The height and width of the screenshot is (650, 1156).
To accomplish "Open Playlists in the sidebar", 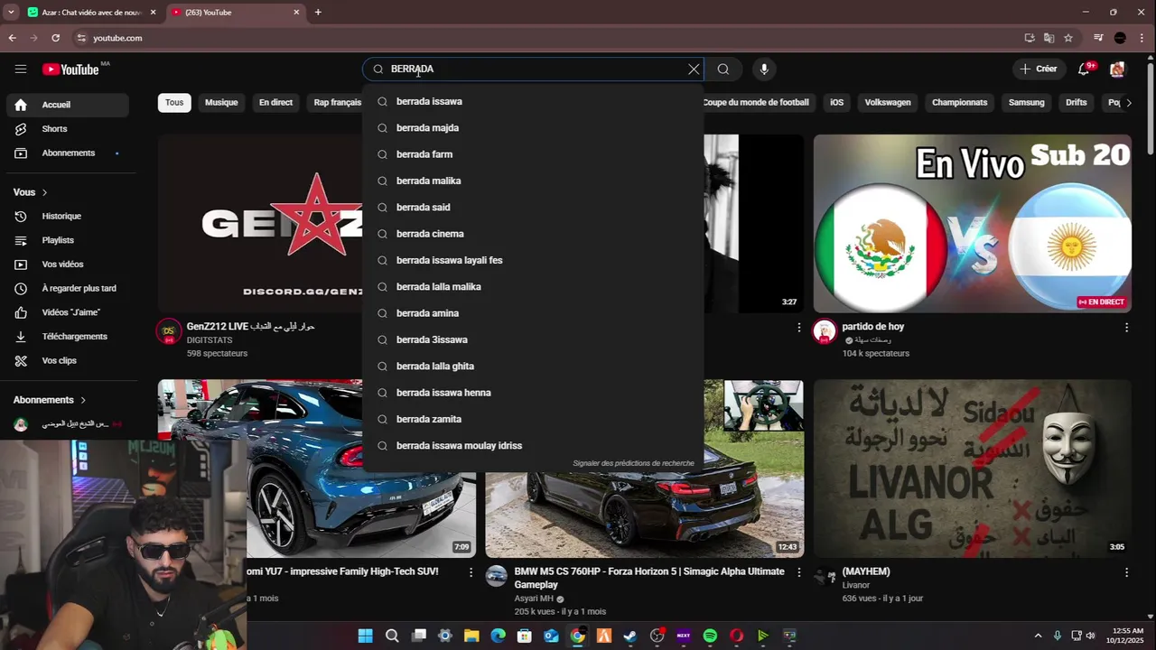I will point(69,240).
